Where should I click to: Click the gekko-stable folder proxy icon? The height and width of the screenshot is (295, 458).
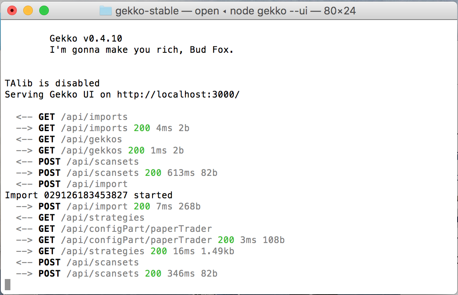click(x=106, y=11)
